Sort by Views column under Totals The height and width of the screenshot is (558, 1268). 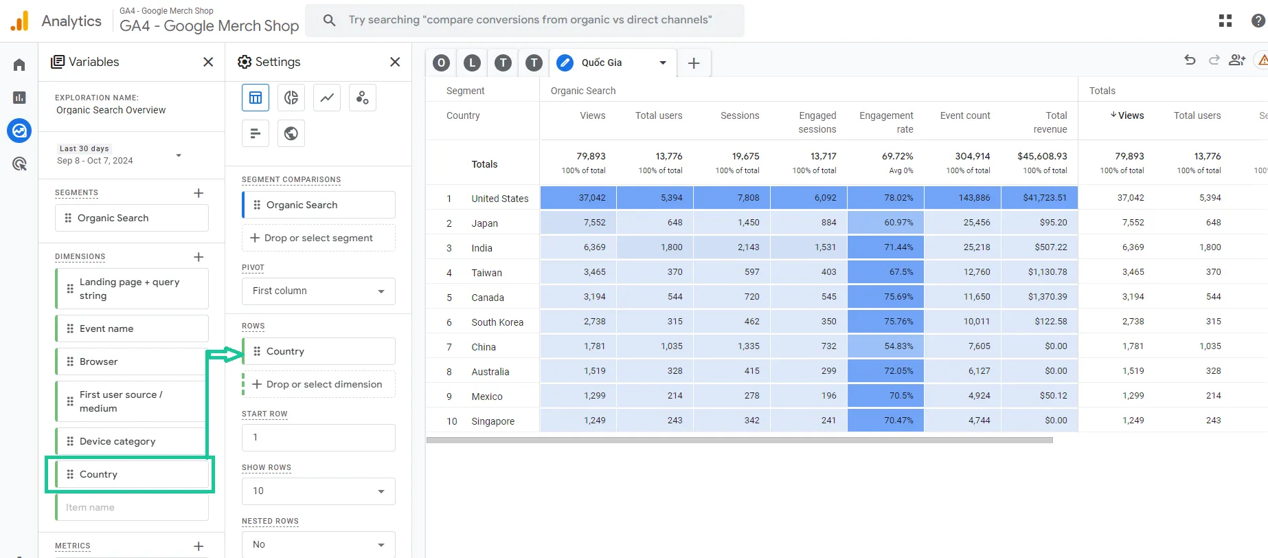pos(1127,115)
